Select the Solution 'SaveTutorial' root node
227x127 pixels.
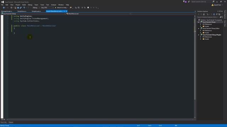click(210, 20)
